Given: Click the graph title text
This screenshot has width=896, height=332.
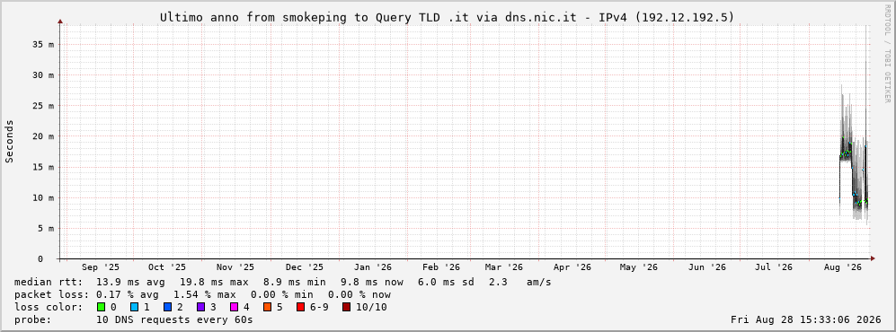Looking at the screenshot, I should coord(447,18).
